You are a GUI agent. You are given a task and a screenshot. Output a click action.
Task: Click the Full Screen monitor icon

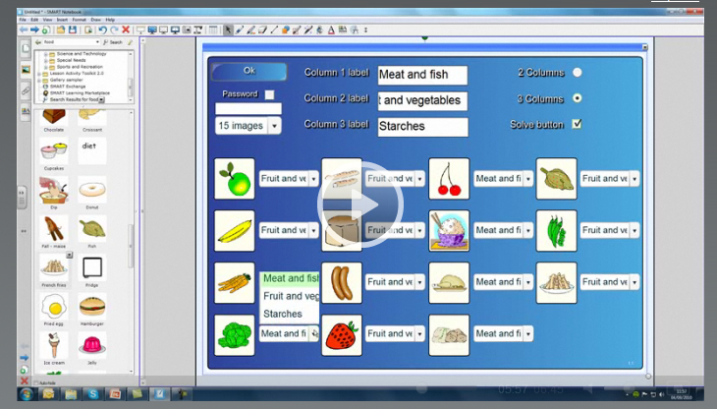pos(152,30)
